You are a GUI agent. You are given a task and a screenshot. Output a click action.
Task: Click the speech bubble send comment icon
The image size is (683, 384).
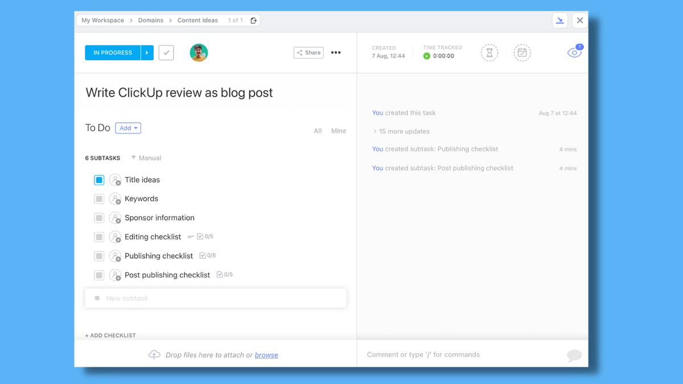coord(574,356)
